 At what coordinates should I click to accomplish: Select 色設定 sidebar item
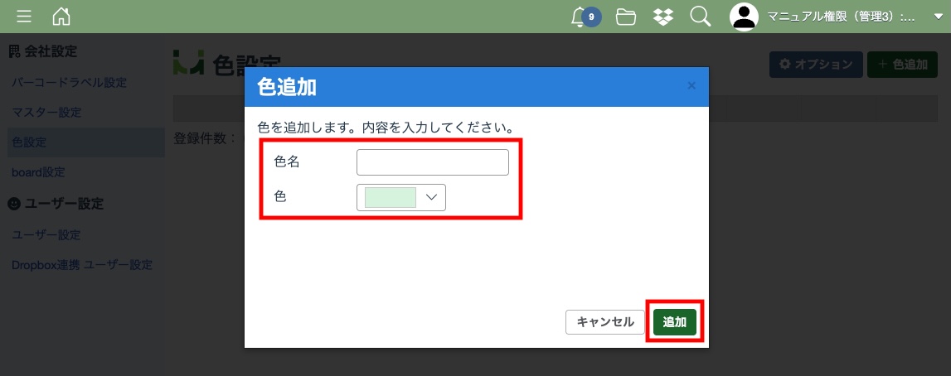pos(29,142)
